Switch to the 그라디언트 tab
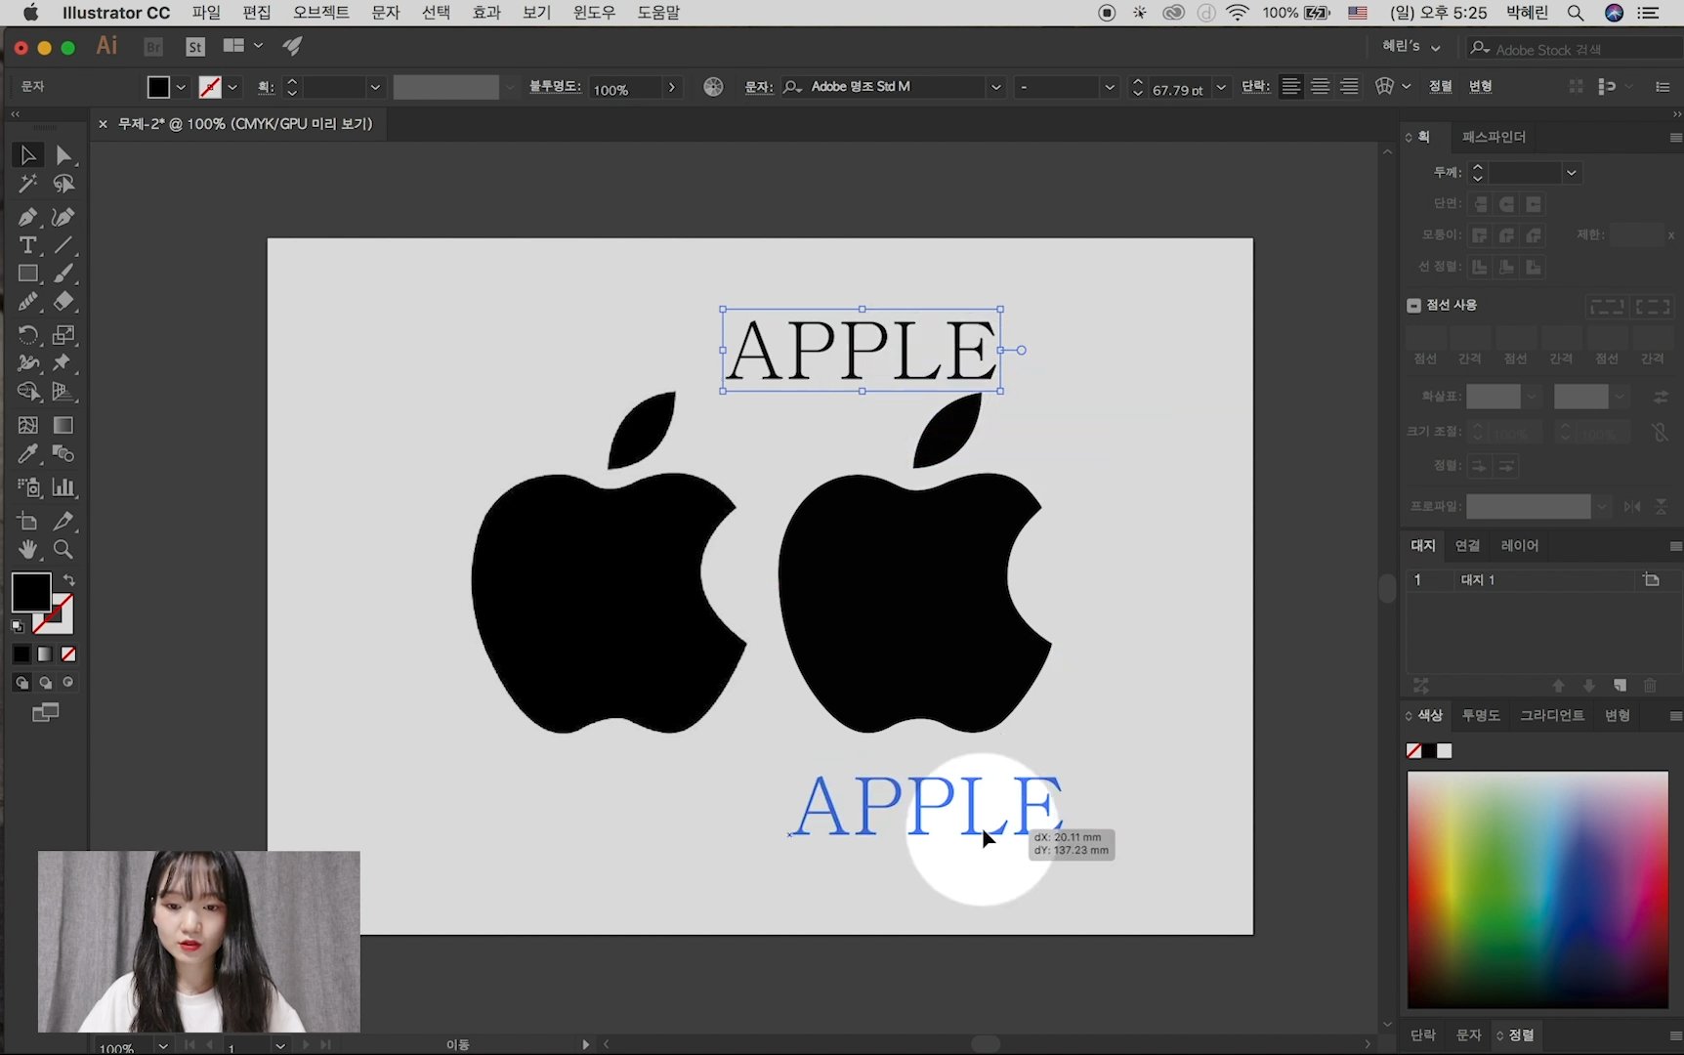This screenshot has height=1055, width=1684. pyautogui.click(x=1552, y=715)
